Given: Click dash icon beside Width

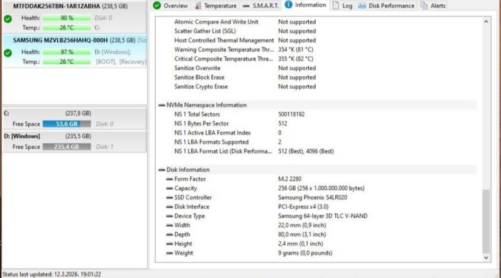Looking at the screenshot, I should pyautogui.click(x=170, y=225).
